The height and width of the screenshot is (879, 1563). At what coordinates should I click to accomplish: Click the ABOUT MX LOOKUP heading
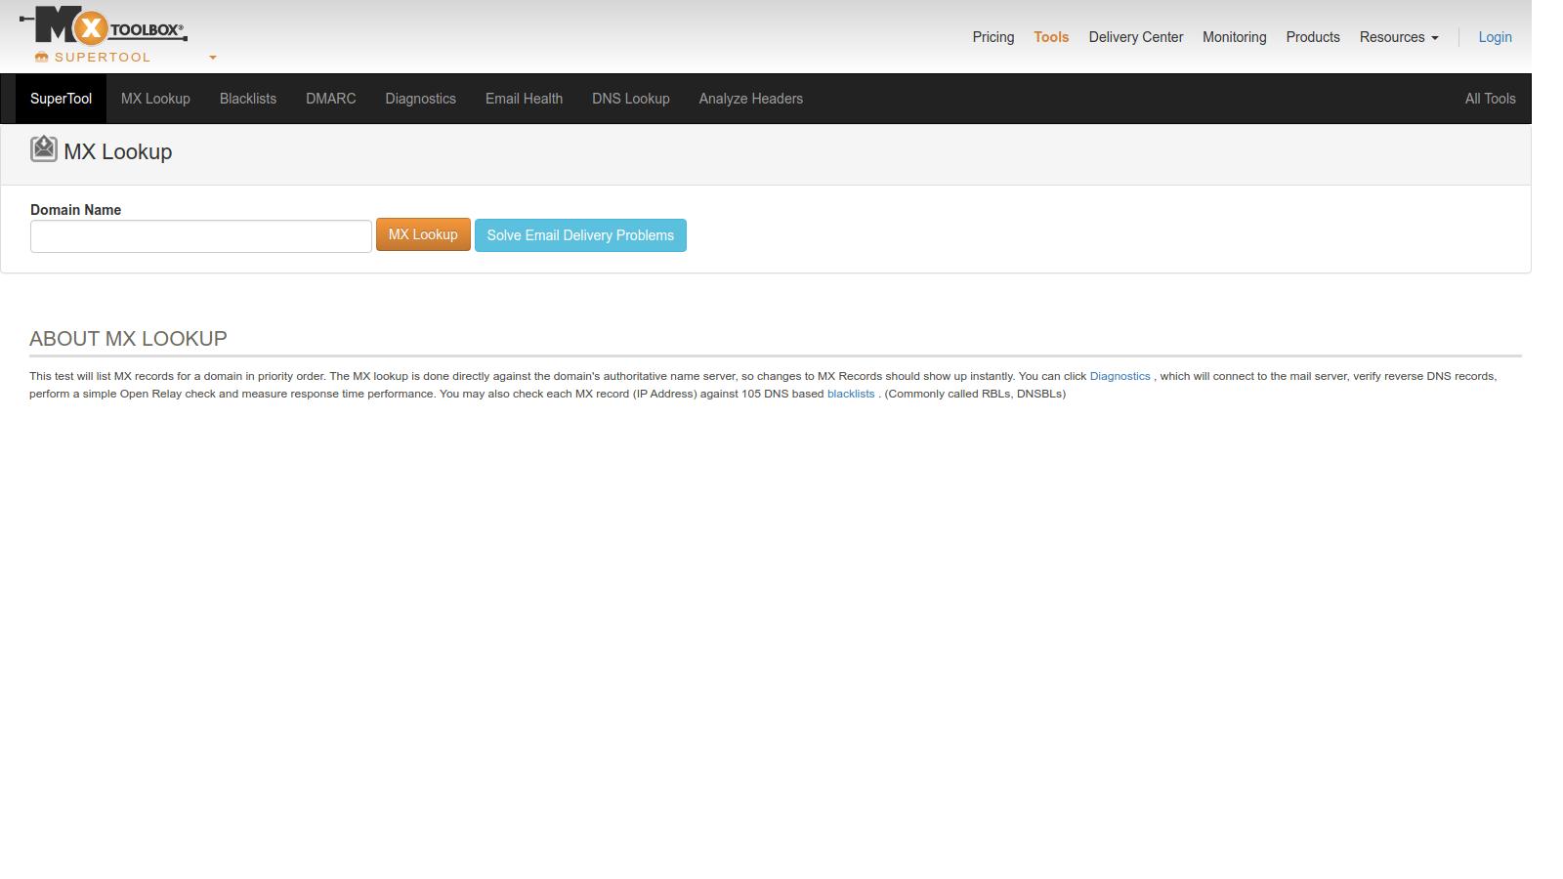point(128,339)
